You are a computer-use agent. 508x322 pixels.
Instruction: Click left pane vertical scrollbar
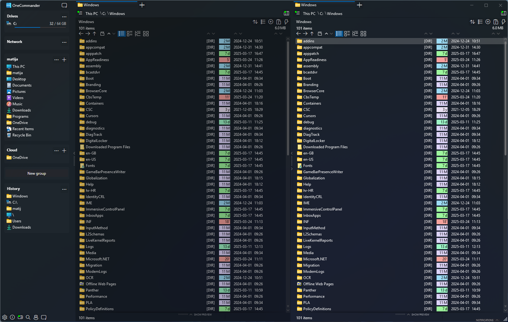point(288,98)
